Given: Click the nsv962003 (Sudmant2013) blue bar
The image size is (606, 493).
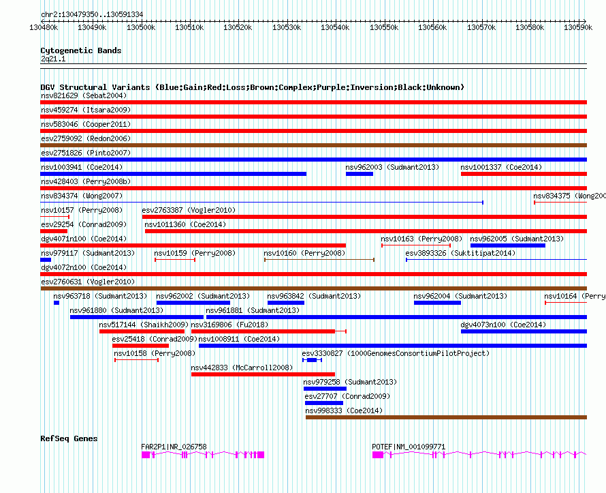Looking at the screenshot, I should click(x=360, y=174).
